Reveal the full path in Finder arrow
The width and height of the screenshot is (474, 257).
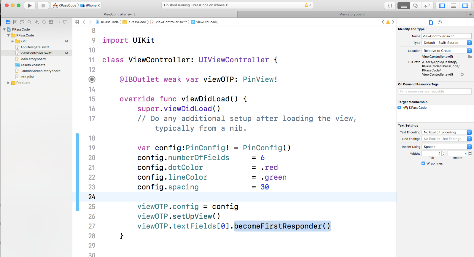(x=462, y=74)
